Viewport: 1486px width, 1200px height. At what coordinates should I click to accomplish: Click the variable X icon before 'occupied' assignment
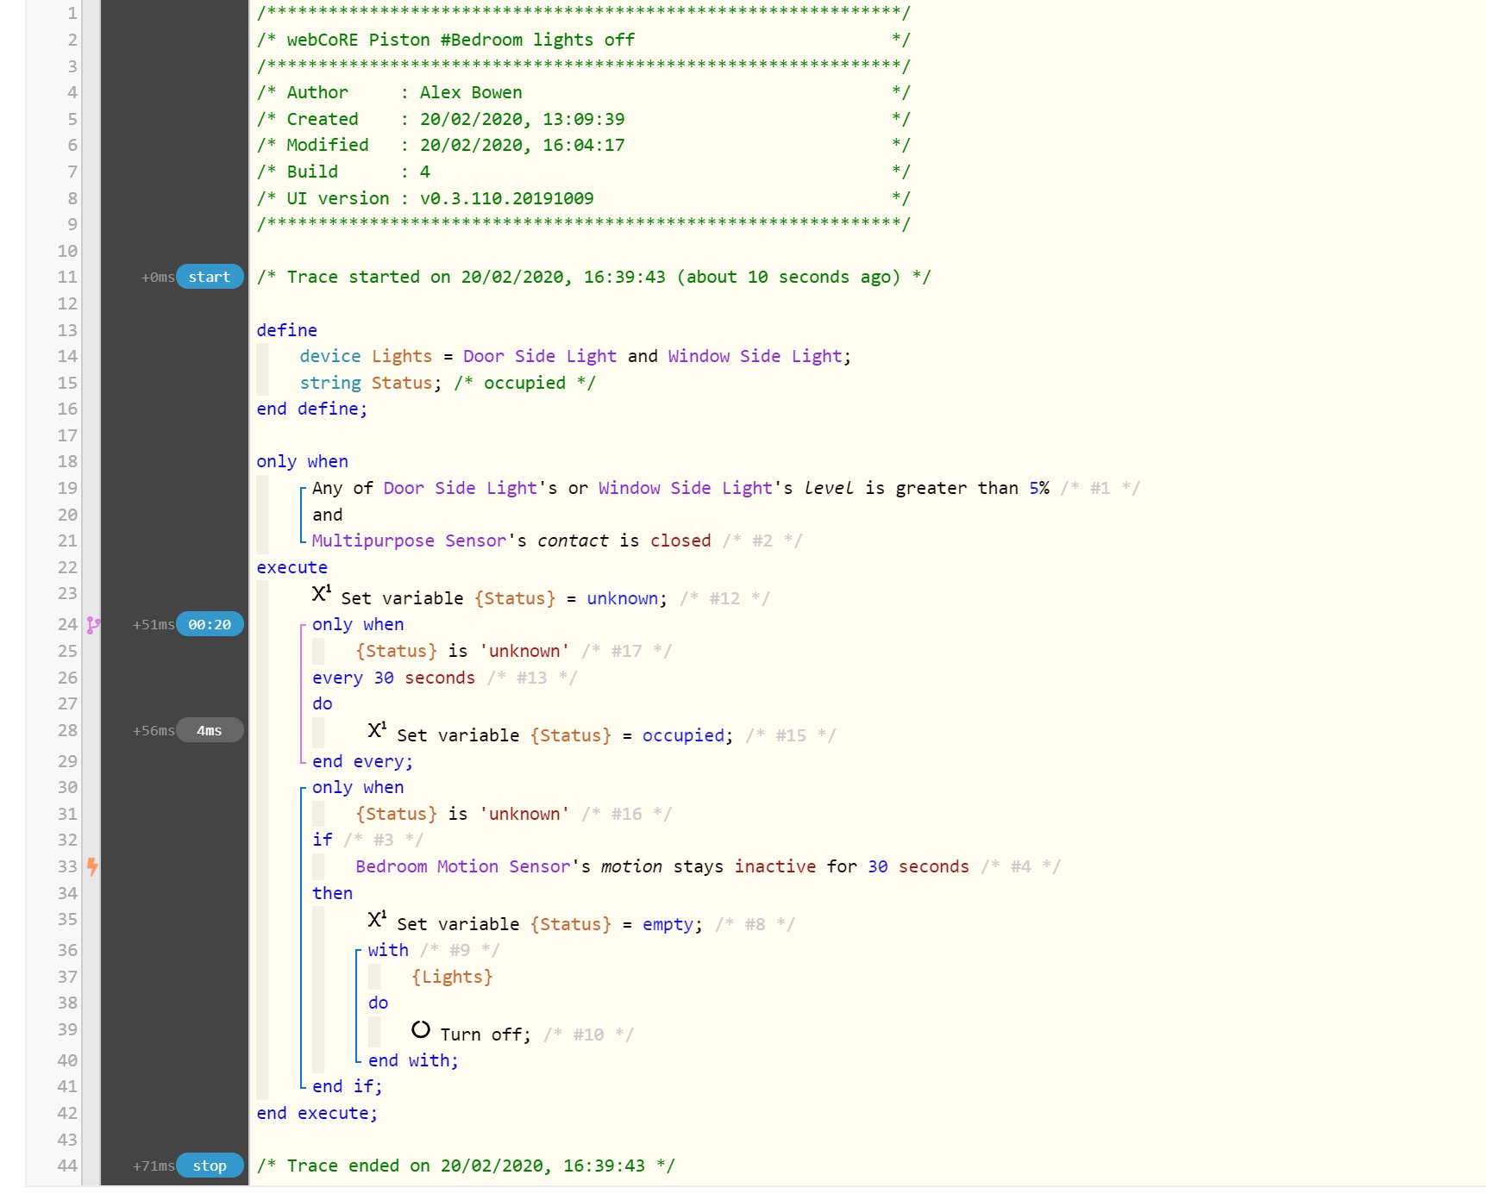tap(377, 730)
